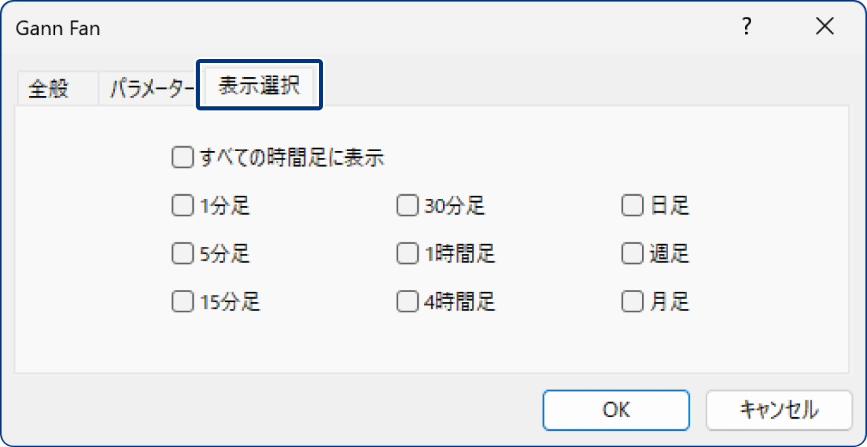Viewport: 867px width, 447px height.
Task: Enable the すべての時間足に表示 checkbox
Action: coord(182,158)
